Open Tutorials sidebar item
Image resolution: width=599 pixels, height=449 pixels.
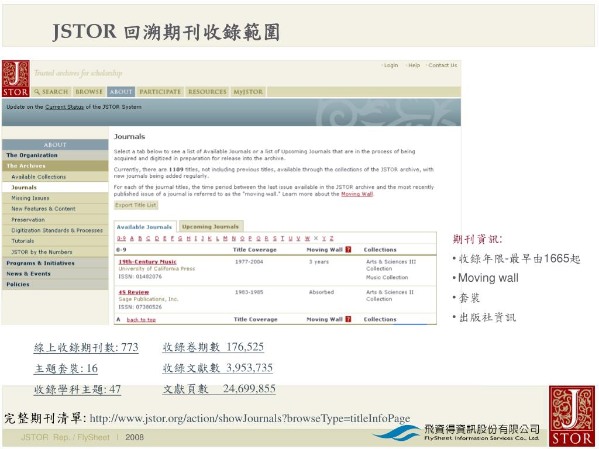pyautogui.click(x=56, y=241)
